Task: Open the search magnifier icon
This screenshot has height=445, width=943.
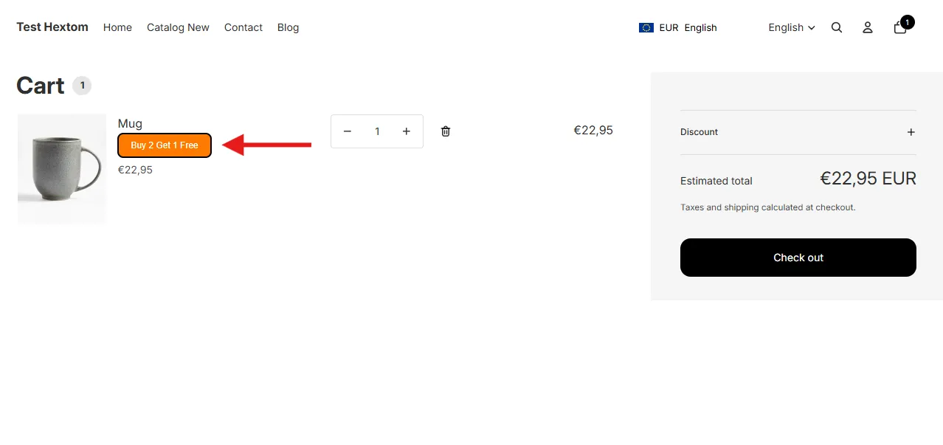Action: (x=837, y=27)
